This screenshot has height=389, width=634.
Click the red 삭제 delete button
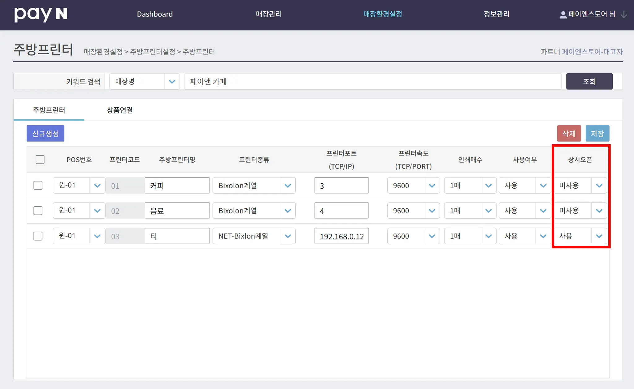click(569, 133)
